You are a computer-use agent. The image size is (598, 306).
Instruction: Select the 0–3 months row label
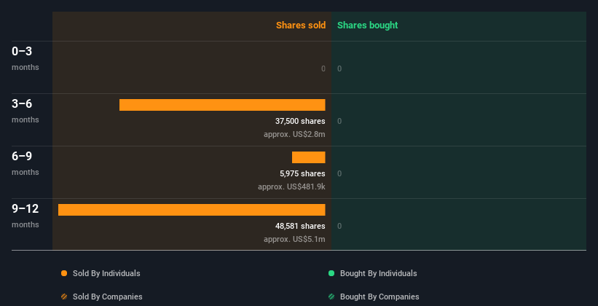[x=25, y=58]
